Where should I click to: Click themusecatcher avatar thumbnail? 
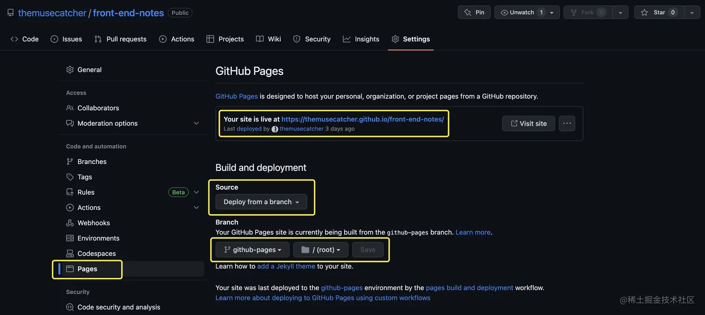(x=275, y=129)
